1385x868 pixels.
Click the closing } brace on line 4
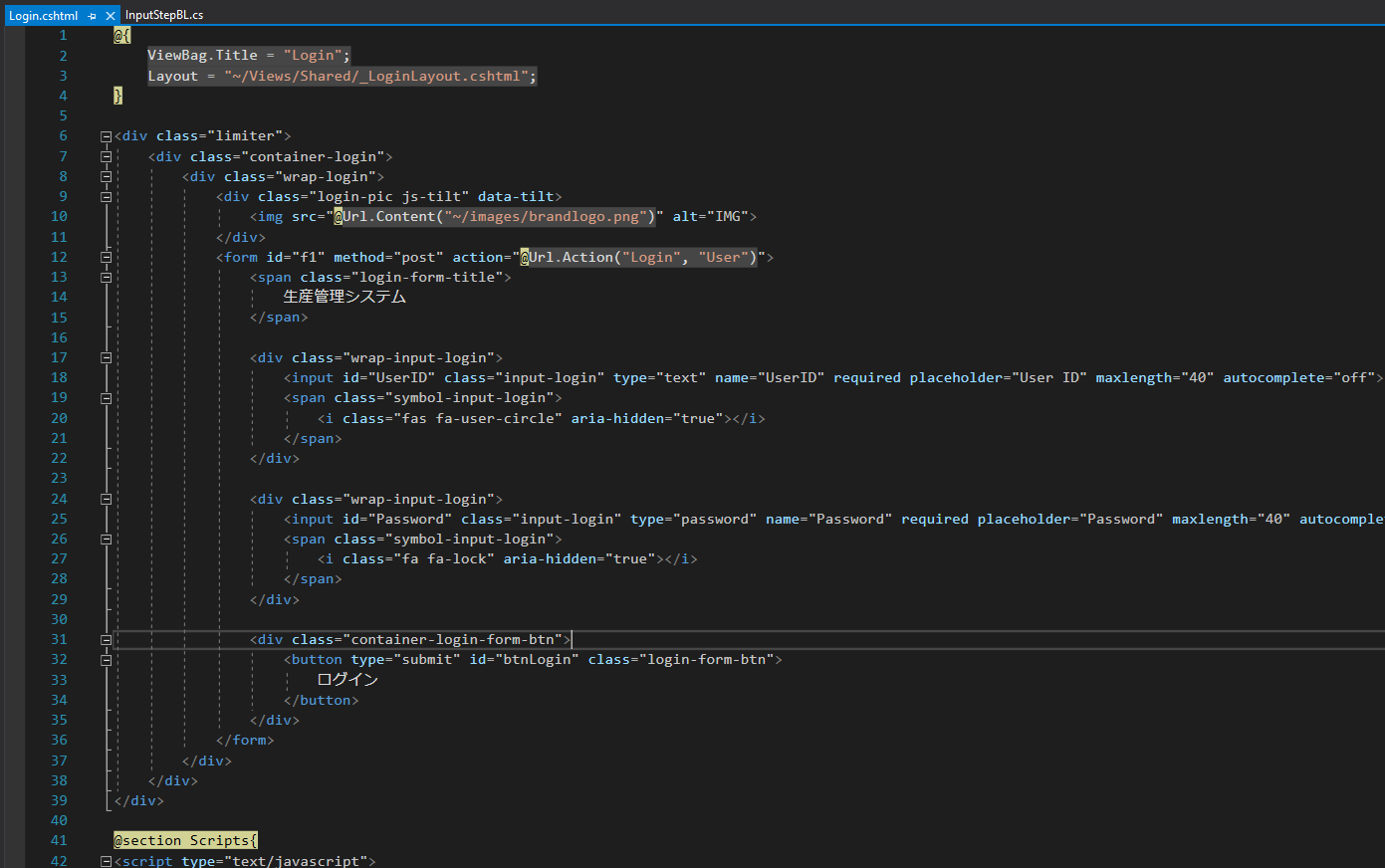pos(117,96)
